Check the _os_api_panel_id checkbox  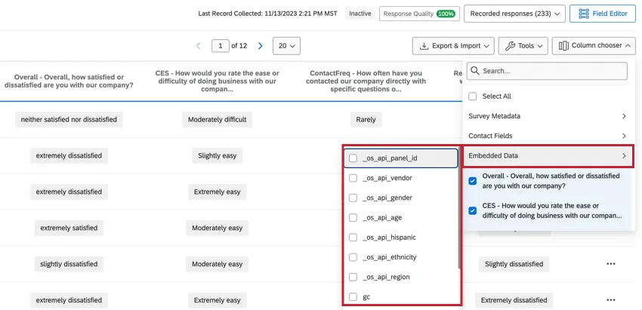tap(353, 158)
